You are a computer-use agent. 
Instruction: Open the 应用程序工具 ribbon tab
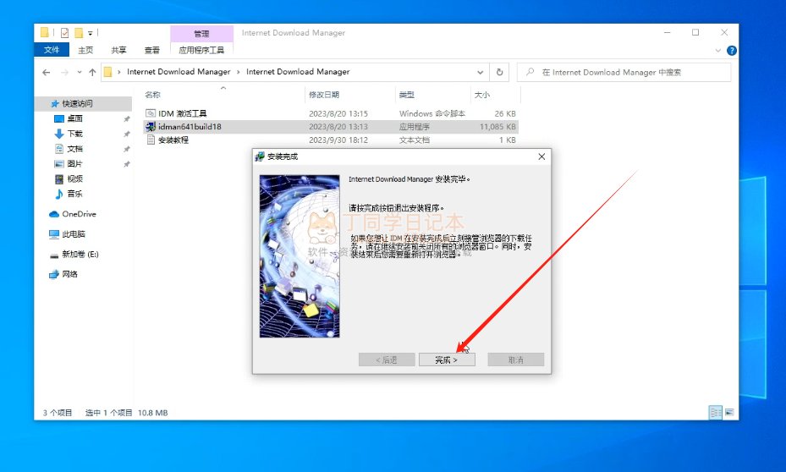(201, 50)
